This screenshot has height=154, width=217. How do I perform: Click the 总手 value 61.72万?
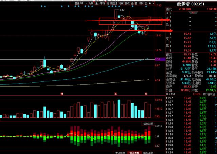click(x=185, y=69)
